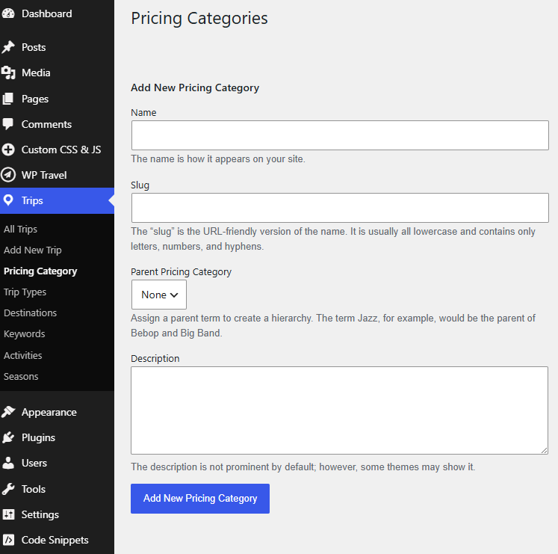Open the Settings menu
Screen dimensions: 558x554
(x=57, y=514)
